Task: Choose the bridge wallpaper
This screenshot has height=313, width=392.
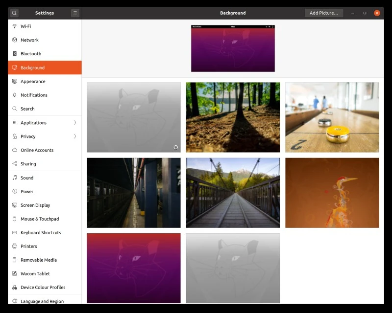Action: point(233,193)
